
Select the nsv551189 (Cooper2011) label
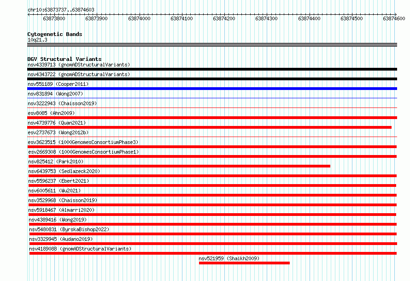click(58, 84)
